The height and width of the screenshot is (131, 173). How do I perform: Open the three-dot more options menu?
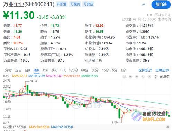143,4
